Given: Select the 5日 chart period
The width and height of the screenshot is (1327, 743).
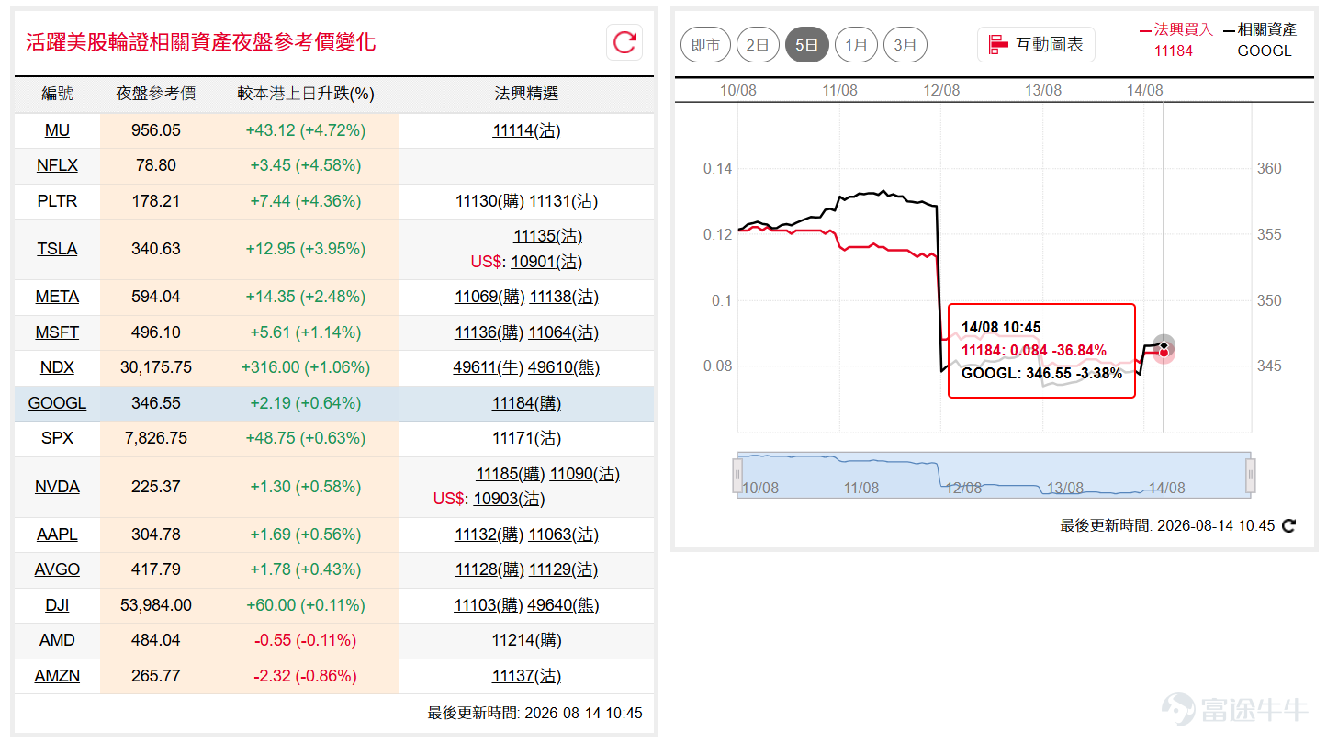Looking at the screenshot, I should coord(807,44).
